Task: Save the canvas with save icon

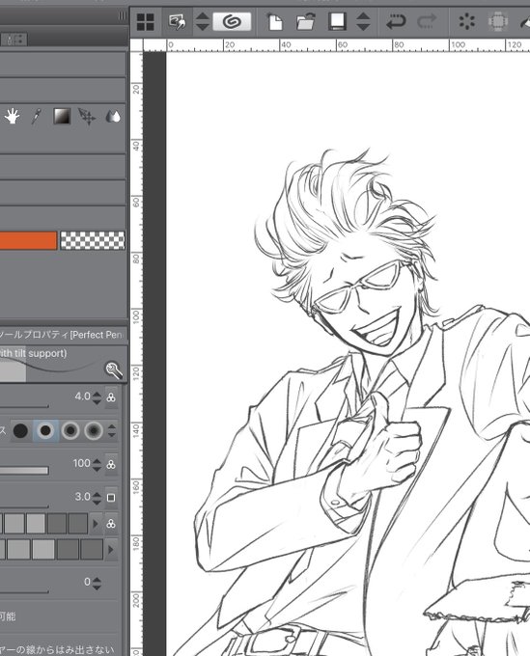Action: 338,21
